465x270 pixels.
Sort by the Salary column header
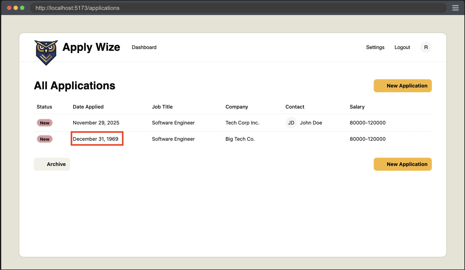click(x=357, y=107)
